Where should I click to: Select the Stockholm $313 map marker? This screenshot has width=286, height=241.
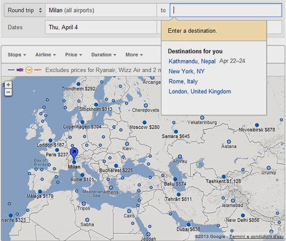[96, 103]
